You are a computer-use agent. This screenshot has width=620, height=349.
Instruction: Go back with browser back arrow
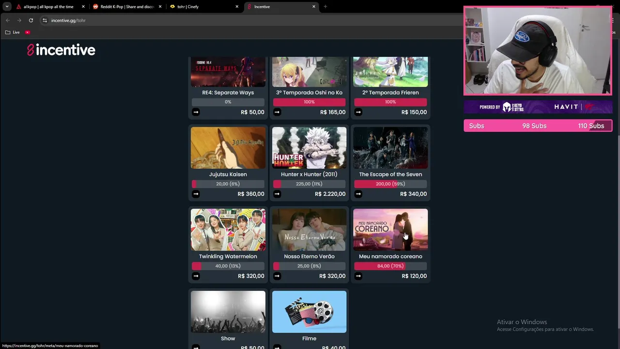[8, 20]
